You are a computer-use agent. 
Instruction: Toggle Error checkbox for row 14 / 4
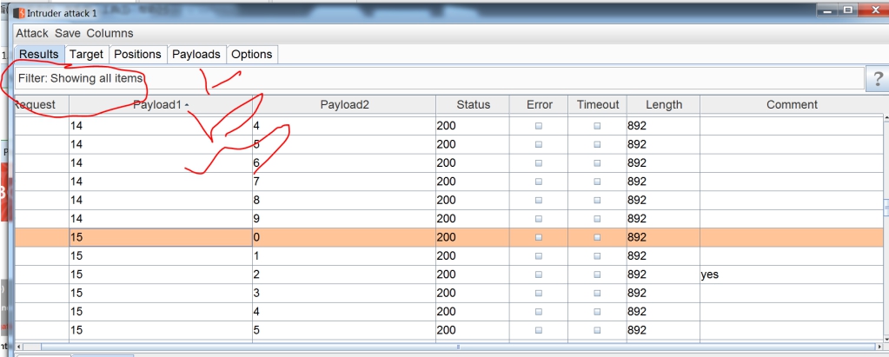coord(539,126)
